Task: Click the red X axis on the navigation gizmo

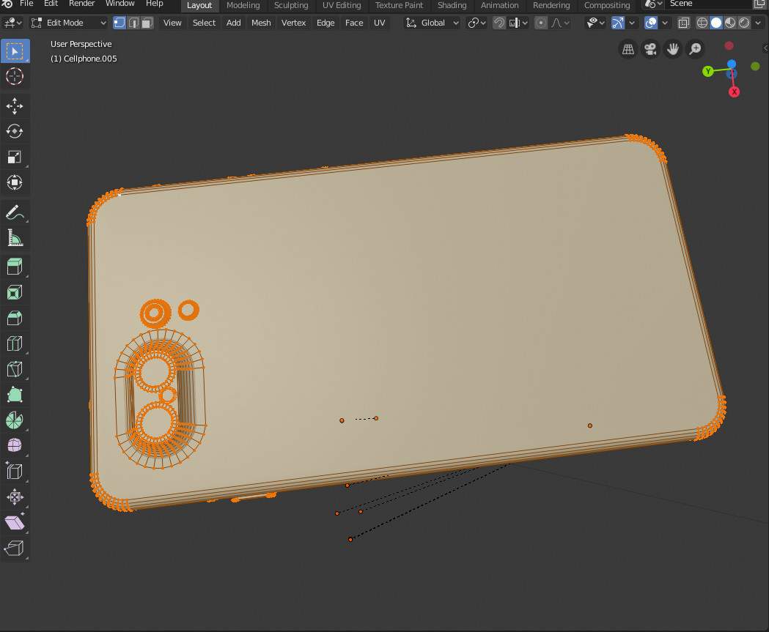Action: [734, 91]
